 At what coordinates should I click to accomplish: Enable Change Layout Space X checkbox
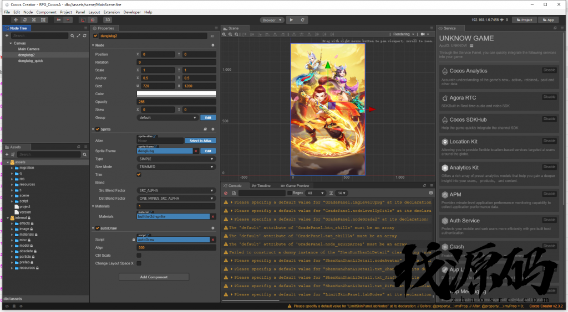coord(139,263)
